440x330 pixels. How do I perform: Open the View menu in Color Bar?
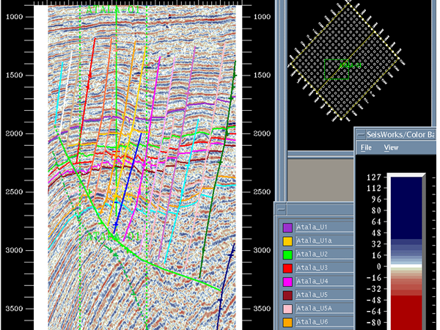(391, 147)
